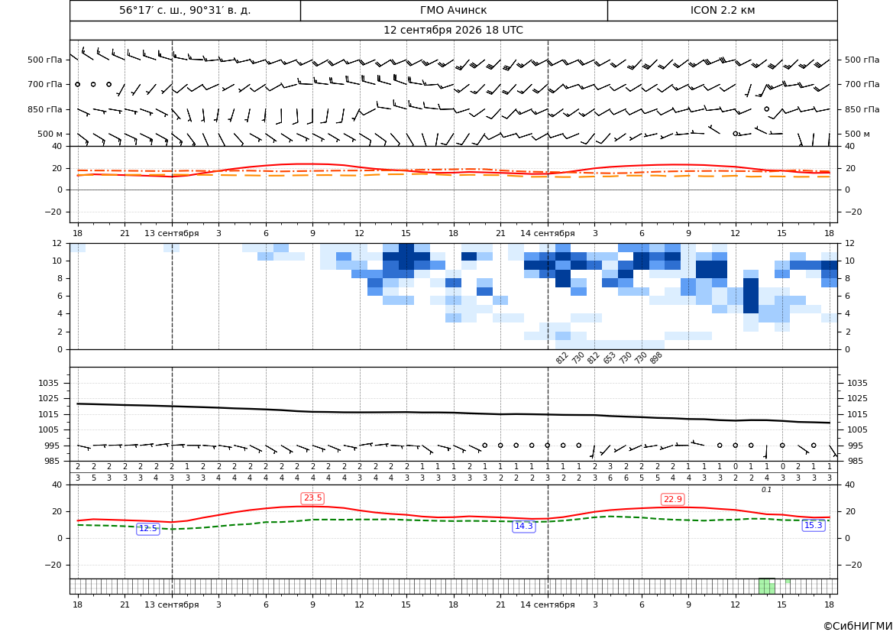The image size is (893, 632).
Task: Click the 12 сентября 2026 18 UTC title
Action: pos(453,31)
